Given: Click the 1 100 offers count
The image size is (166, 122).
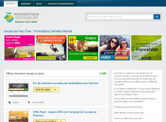Looking at the screenshot, I should pos(103,74).
